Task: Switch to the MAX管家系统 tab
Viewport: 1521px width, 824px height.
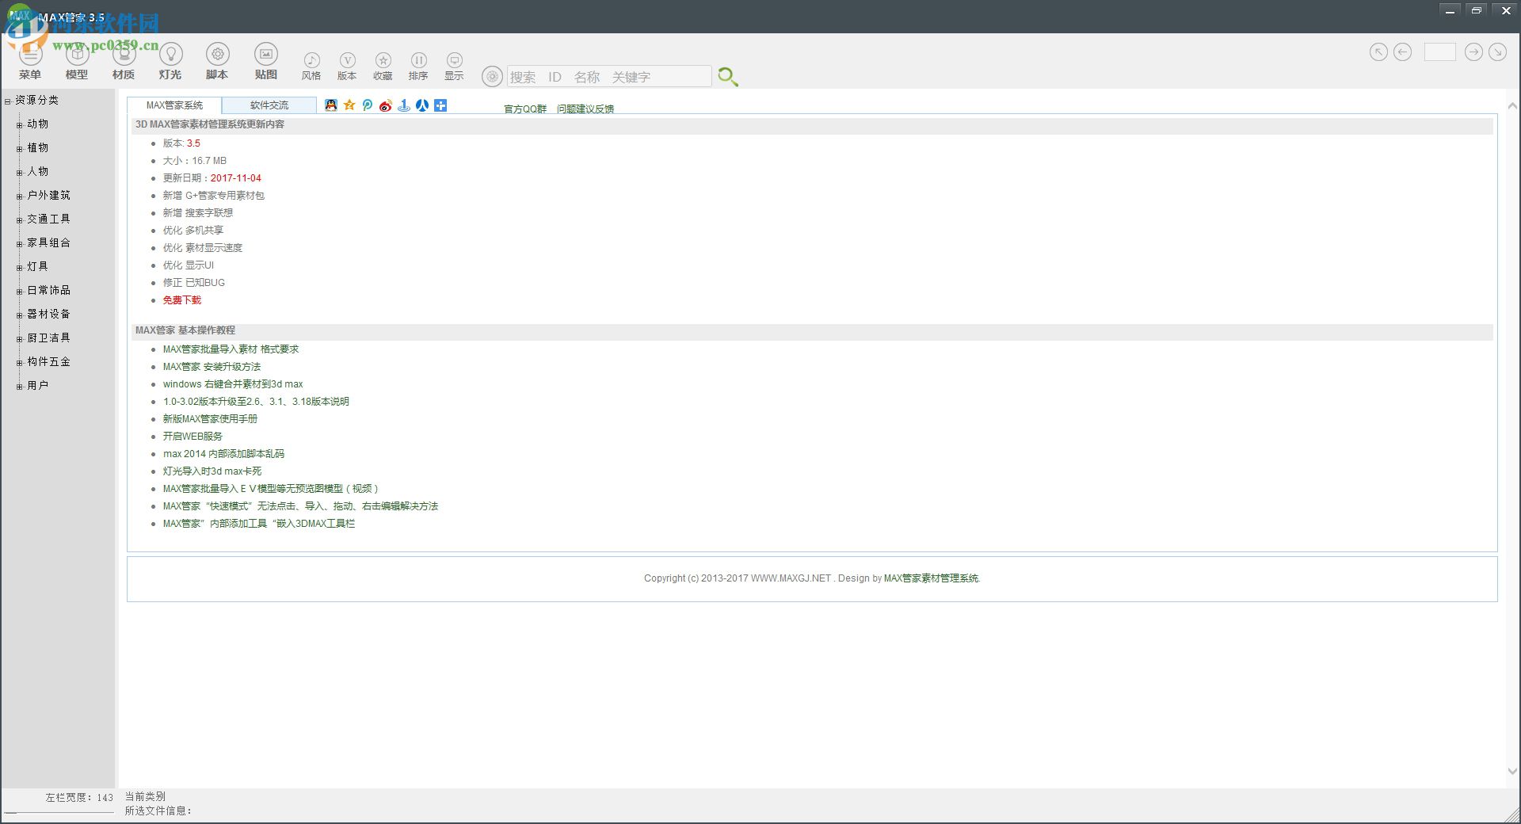Action: [174, 105]
